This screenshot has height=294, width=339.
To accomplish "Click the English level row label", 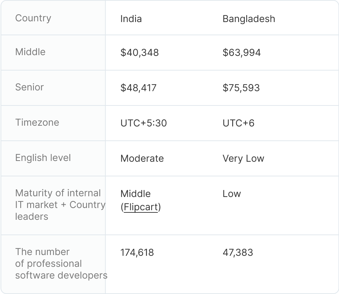I will (x=43, y=158).
